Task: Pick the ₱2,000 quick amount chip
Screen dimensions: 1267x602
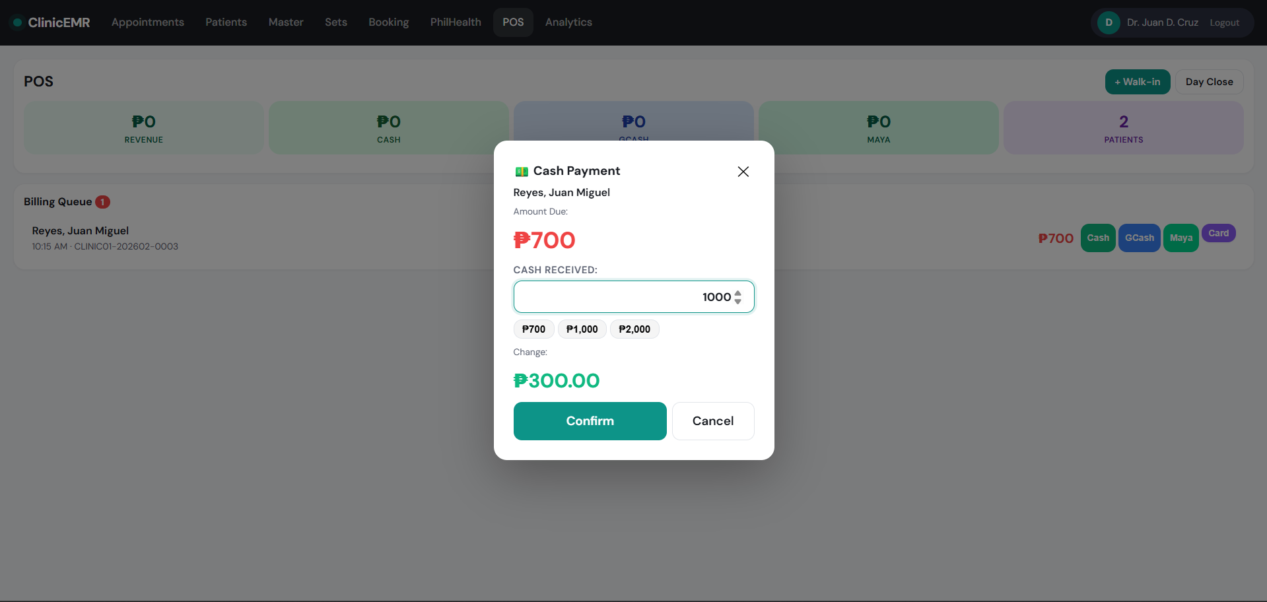Action: coord(634,329)
